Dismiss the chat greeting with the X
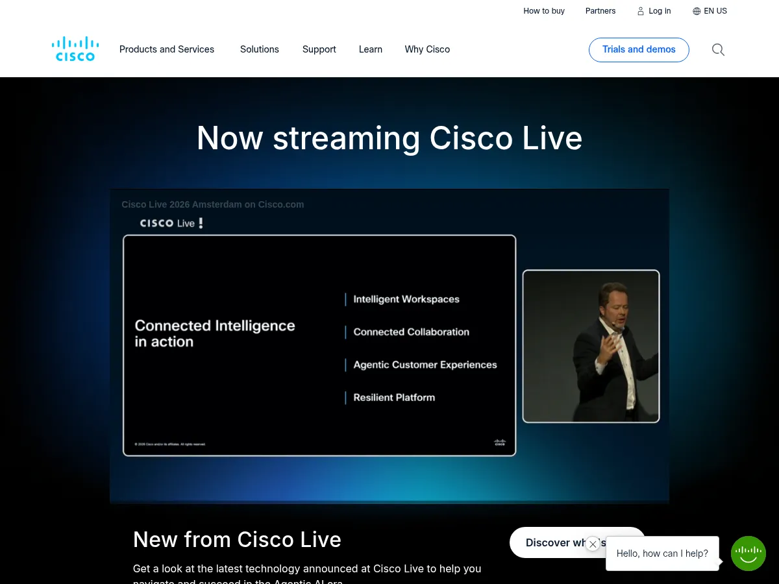 click(x=593, y=544)
